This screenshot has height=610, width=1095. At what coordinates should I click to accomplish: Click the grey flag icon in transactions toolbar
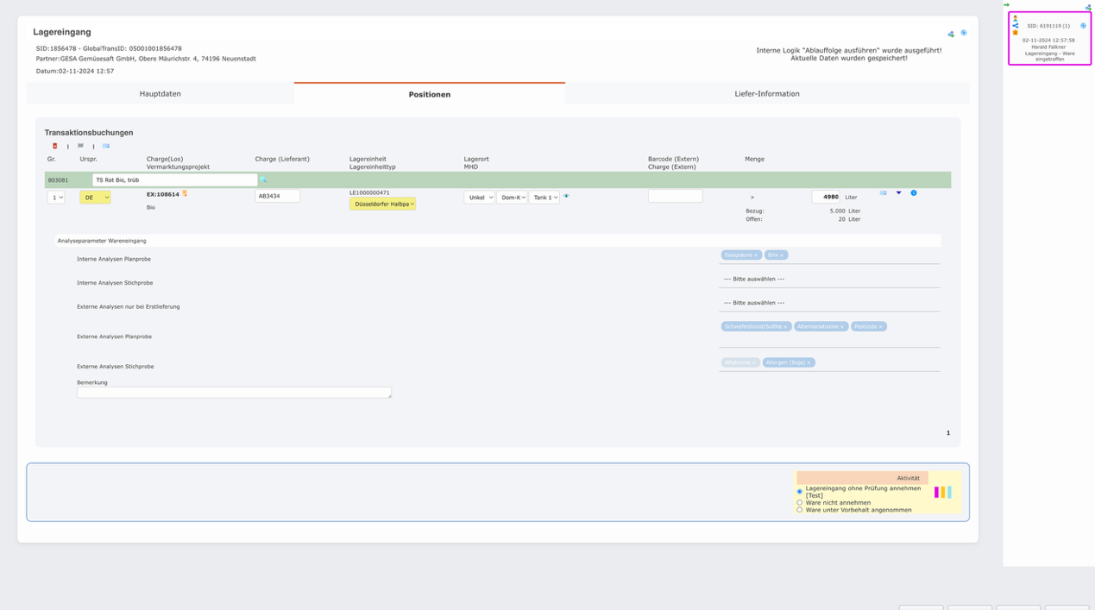[81, 147]
